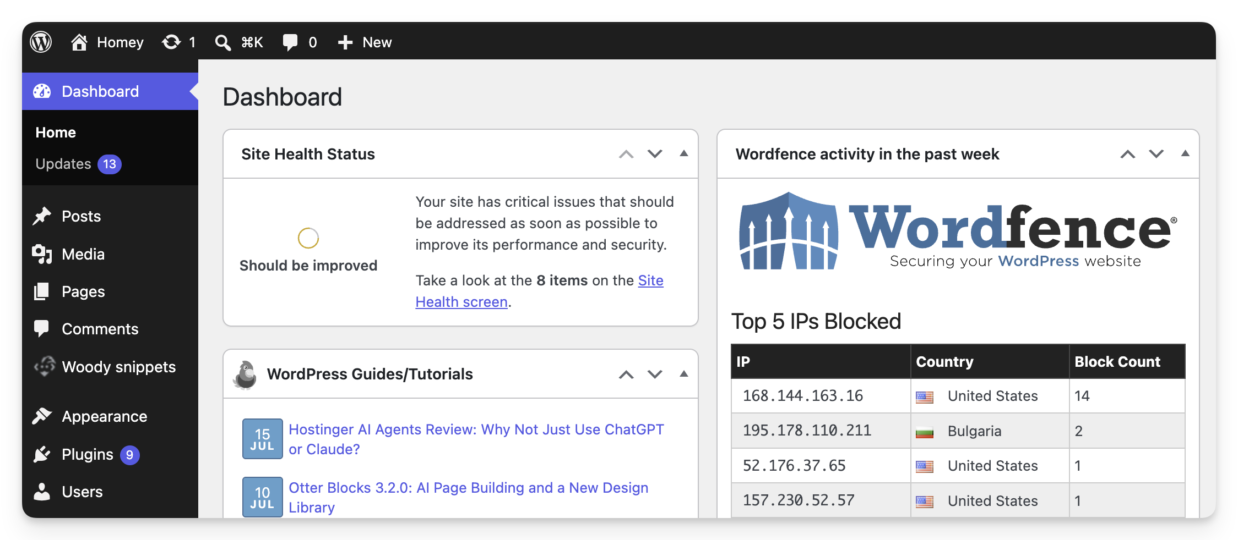Viewport: 1238px width, 540px height.
Task: Collapse the Wordfence activity panel
Action: pos(1186,154)
